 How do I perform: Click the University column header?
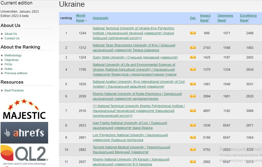point(100,18)
